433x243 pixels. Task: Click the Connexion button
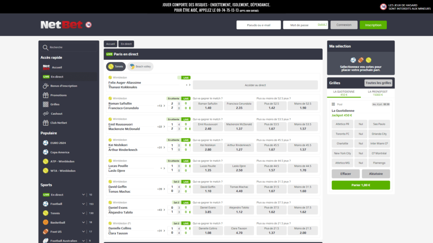[x=344, y=25]
